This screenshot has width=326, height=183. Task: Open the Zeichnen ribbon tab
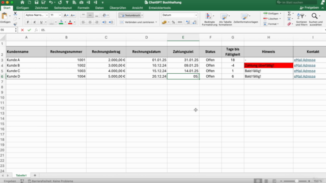click(x=41, y=8)
